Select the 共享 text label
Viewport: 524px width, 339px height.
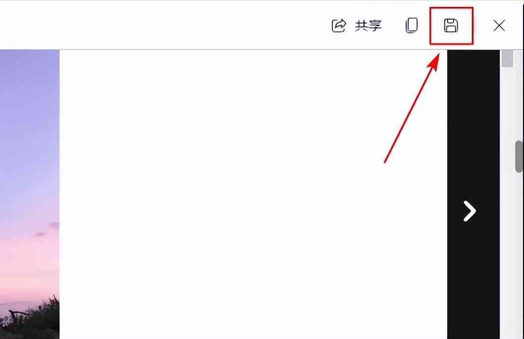coord(368,26)
